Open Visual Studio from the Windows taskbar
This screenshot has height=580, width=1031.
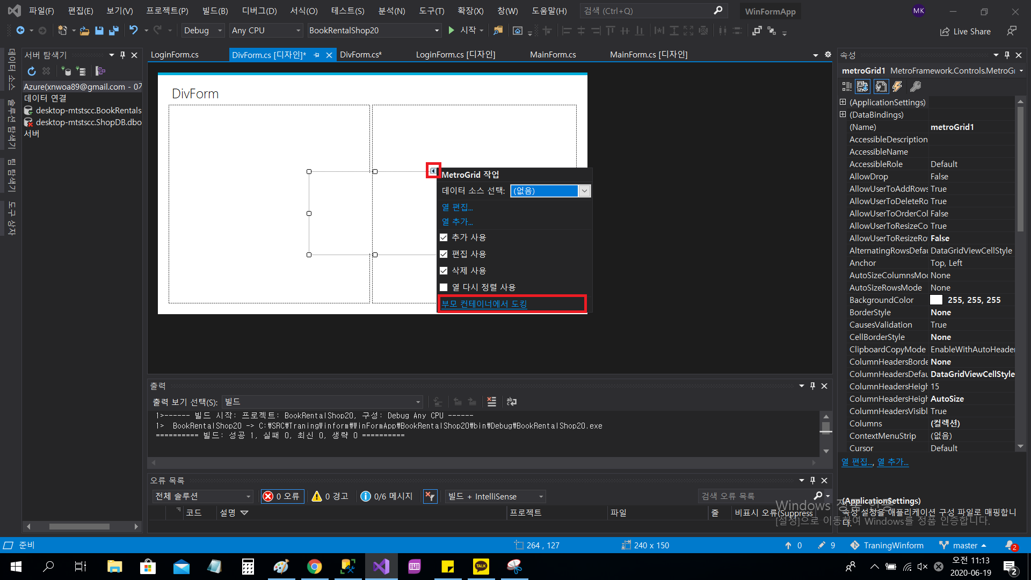(x=381, y=567)
